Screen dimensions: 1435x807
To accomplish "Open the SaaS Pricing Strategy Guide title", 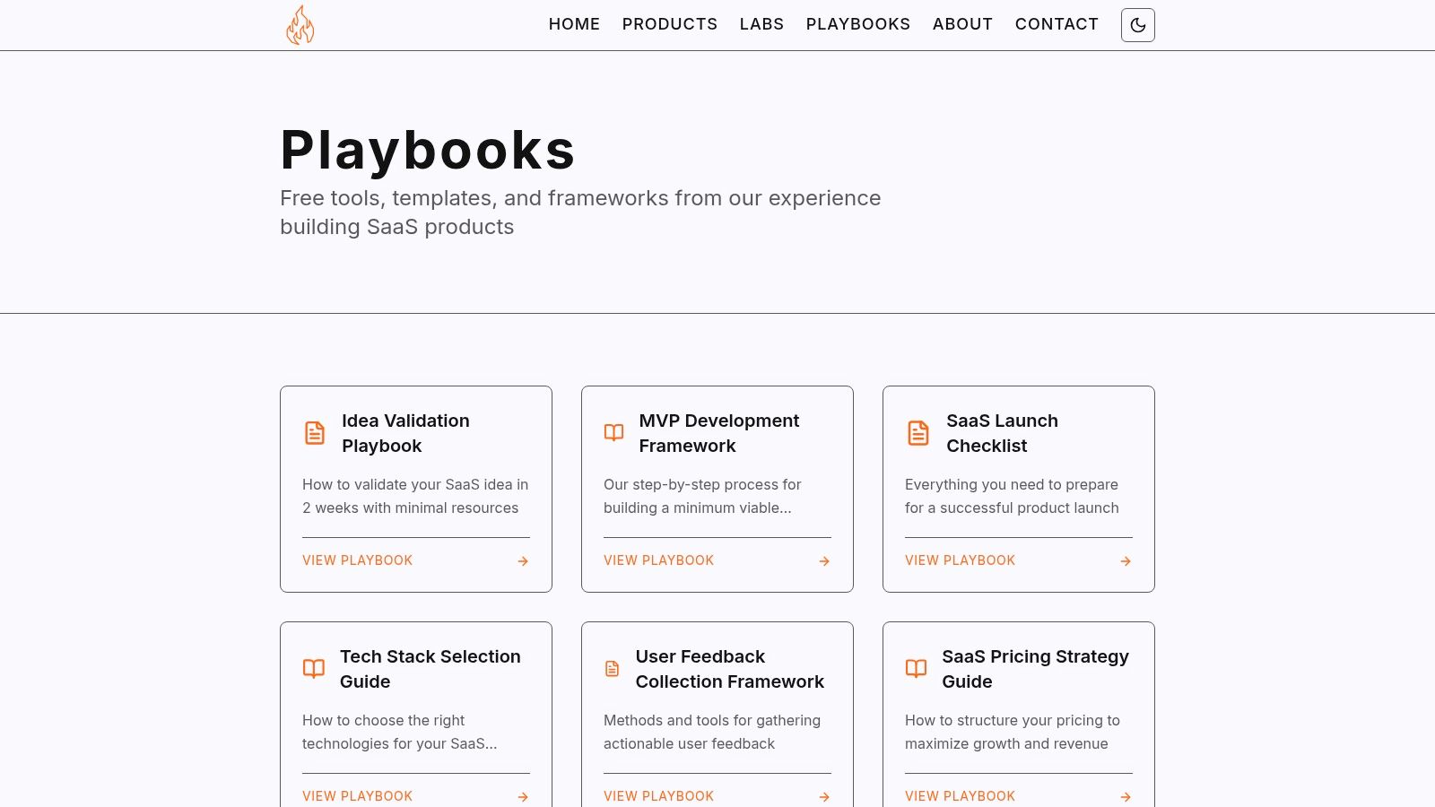I will click(1035, 669).
